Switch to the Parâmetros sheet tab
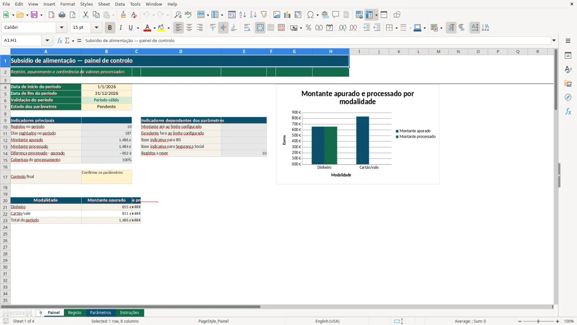Screen dimensions: 577x325 point(100,312)
